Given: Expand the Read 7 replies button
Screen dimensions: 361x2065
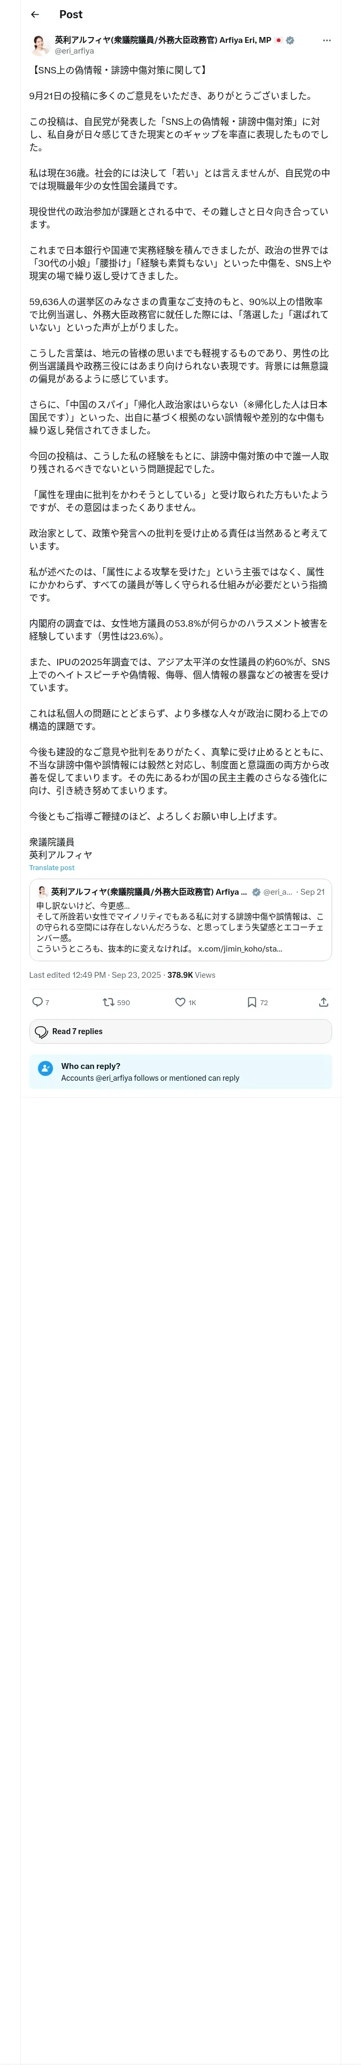Looking at the screenshot, I should click(x=180, y=1031).
